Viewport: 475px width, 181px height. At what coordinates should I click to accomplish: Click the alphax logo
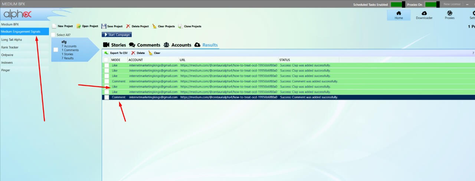point(17,14)
